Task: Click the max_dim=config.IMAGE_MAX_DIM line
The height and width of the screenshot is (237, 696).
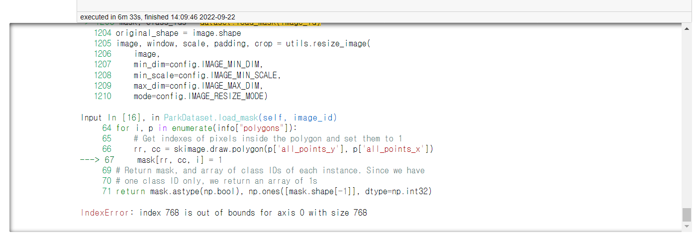Action: point(198,86)
